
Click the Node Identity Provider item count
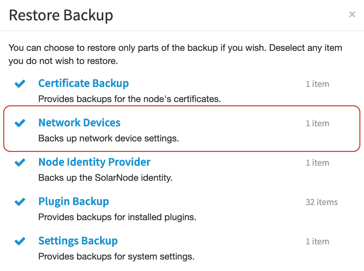[x=317, y=163]
